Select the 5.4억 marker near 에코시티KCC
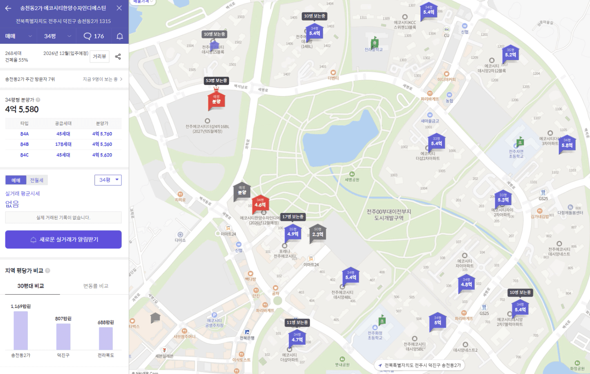The image size is (590, 374). click(429, 11)
